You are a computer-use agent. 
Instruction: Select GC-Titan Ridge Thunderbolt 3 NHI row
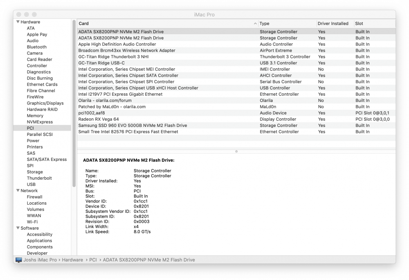click(236, 56)
